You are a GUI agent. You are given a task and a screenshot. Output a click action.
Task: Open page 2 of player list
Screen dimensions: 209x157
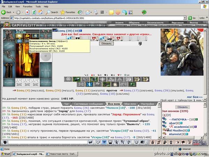pyautogui.click(x=169, y=115)
